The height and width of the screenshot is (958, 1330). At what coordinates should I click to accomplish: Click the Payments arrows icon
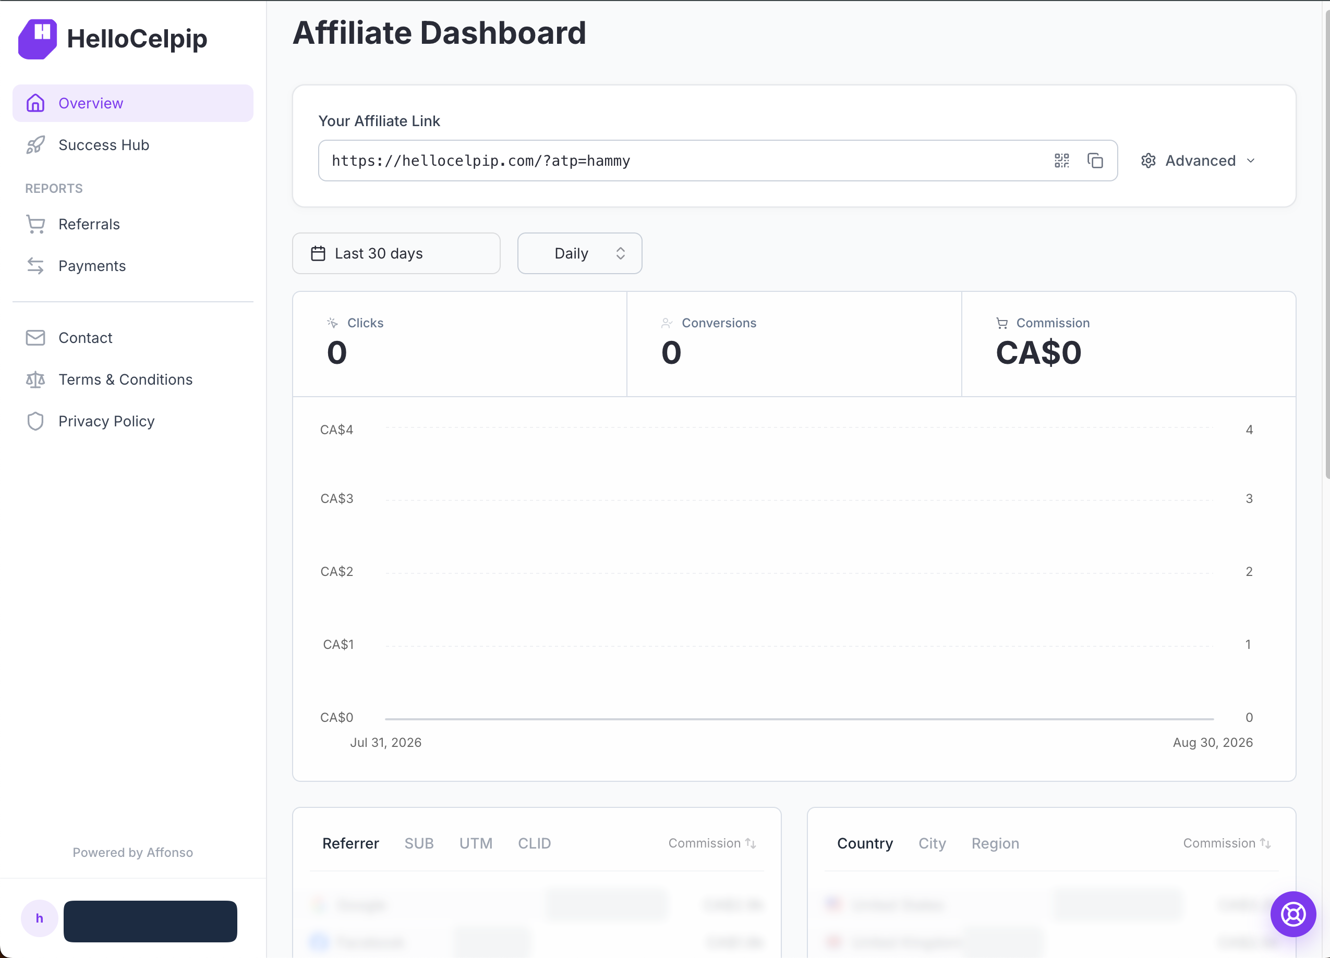point(35,265)
